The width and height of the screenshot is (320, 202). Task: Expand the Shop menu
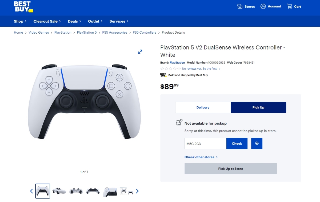[20, 21]
